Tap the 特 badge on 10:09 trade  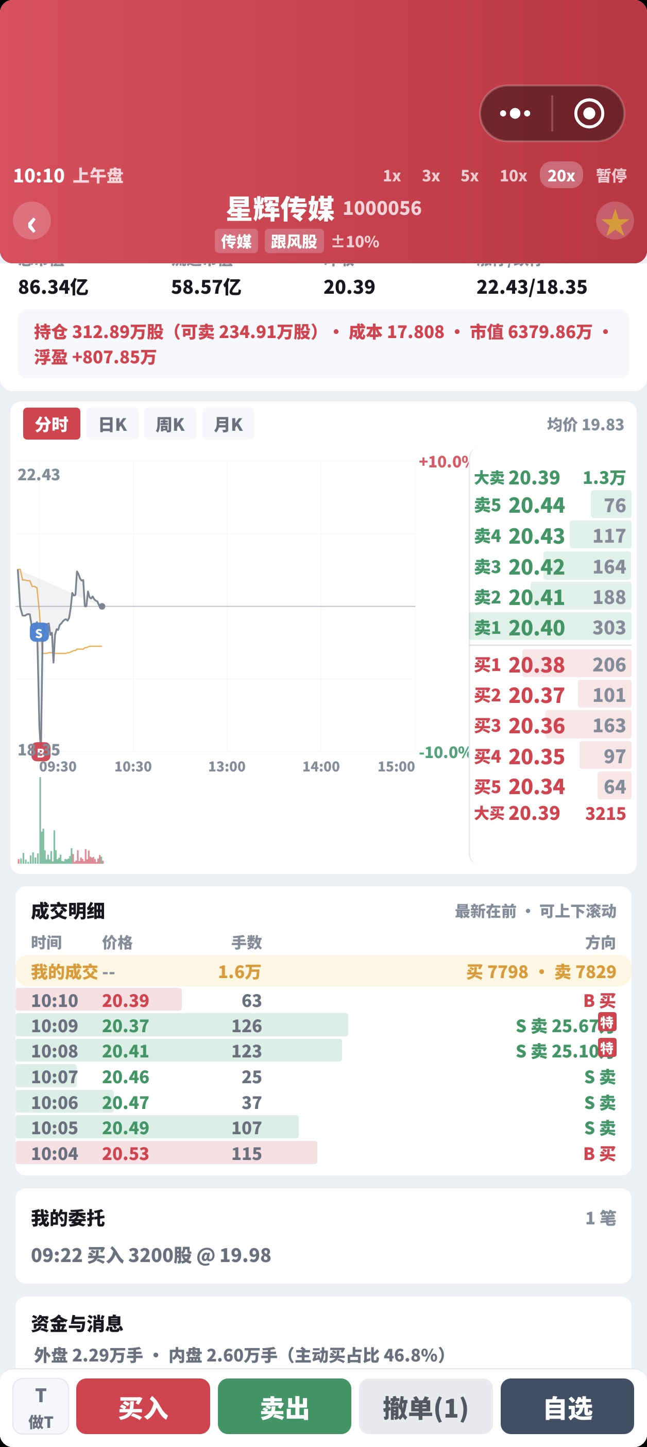[x=607, y=1022]
